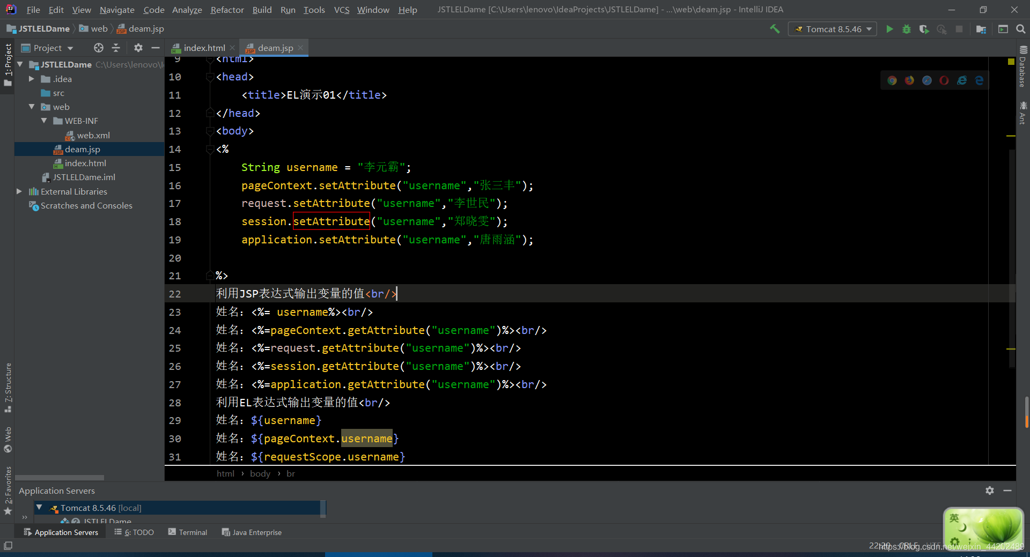
Task: Click the body breadcrumb below editor
Action: coord(260,473)
